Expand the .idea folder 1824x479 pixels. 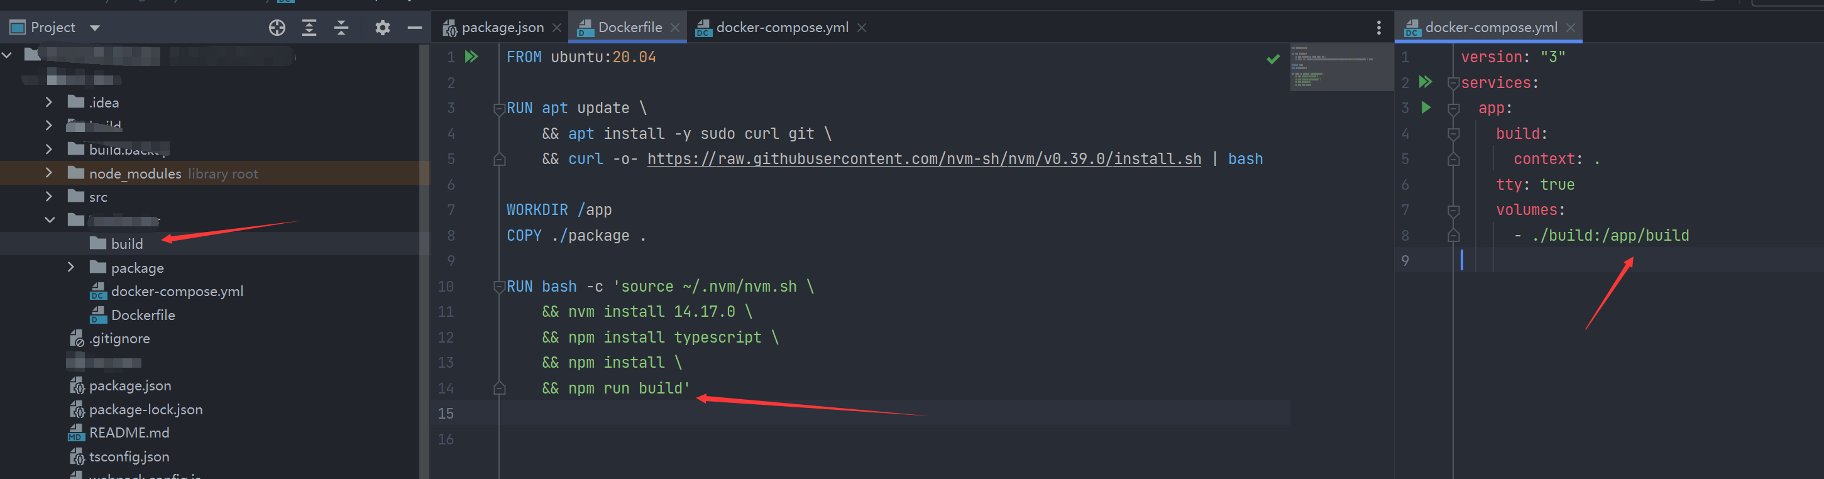tap(48, 102)
